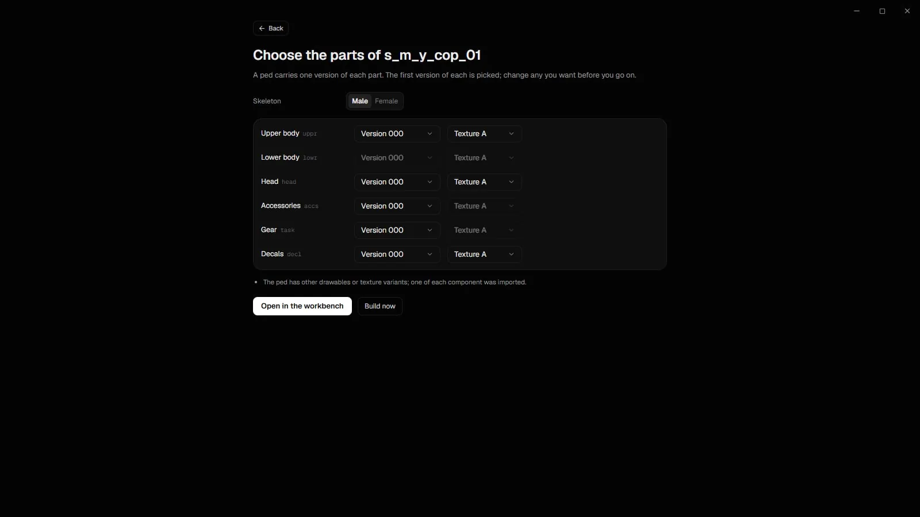
Task: Click the Upper body row label
Action: [x=280, y=133]
